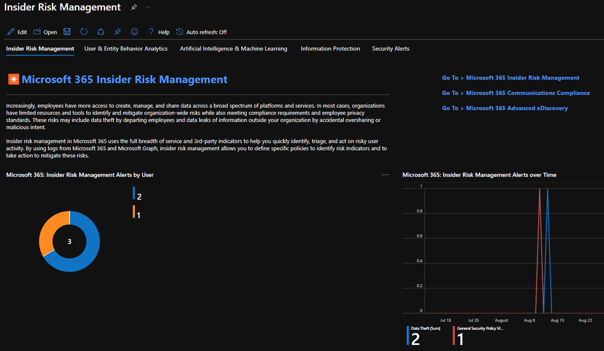Image resolution: width=604 pixels, height=351 pixels.
Task: Click the Edit pencil icon
Action: pos(11,32)
